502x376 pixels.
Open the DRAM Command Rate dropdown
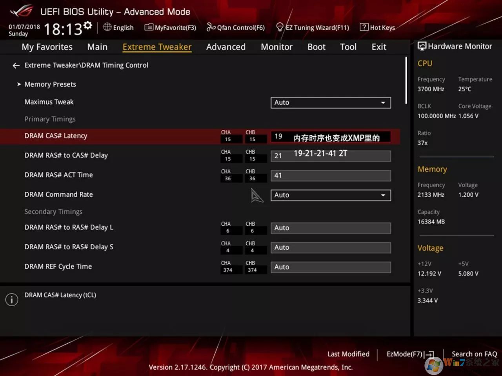(x=330, y=195)
